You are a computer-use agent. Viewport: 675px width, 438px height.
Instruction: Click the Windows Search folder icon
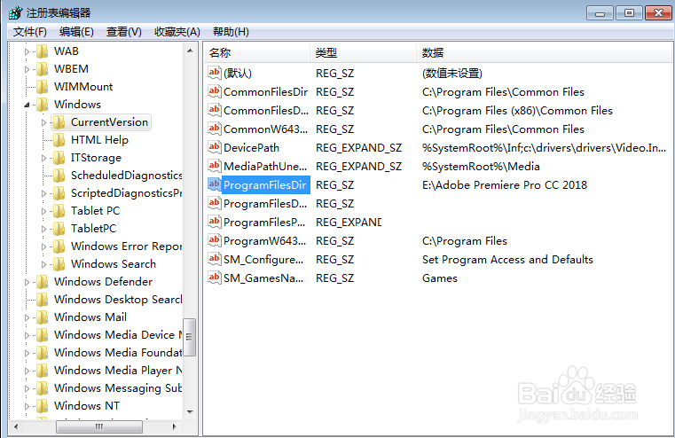[59, 263]
